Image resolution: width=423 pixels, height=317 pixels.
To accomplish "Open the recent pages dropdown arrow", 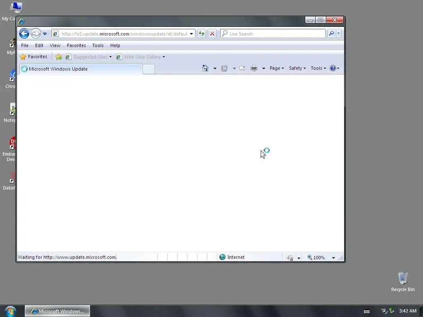I will pos(45,34).
